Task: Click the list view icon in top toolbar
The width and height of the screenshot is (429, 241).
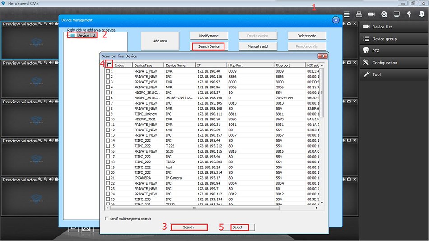Action: [346, 14]
